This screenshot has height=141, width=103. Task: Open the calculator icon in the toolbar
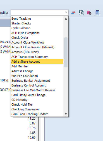97,13
